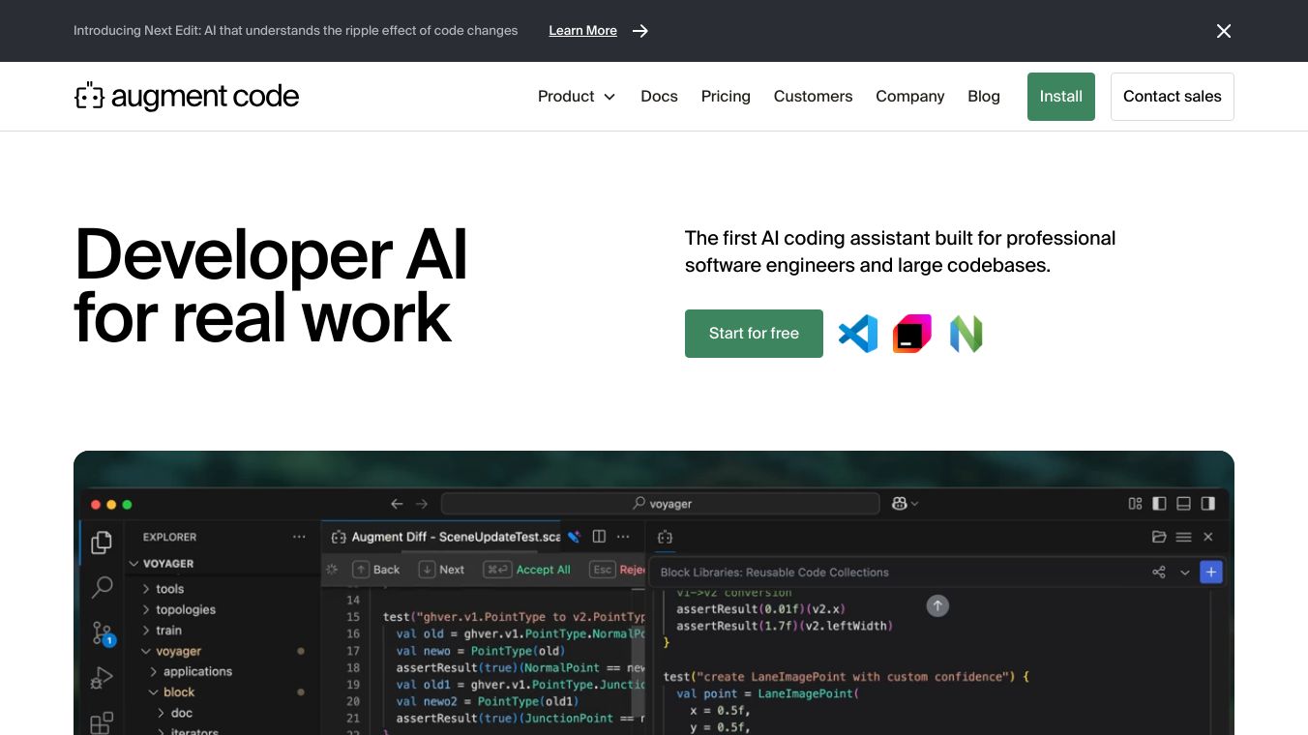Click the Augment panel icon tab

[665, 537]
